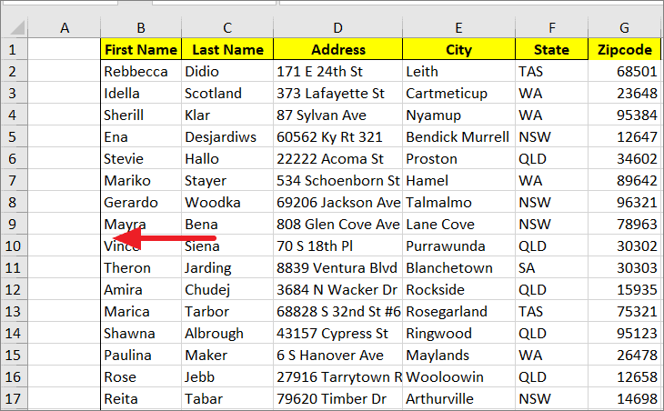Screen dimensions: 664x411
Task: Select cell containing Chudej
Action: point(227,289)
